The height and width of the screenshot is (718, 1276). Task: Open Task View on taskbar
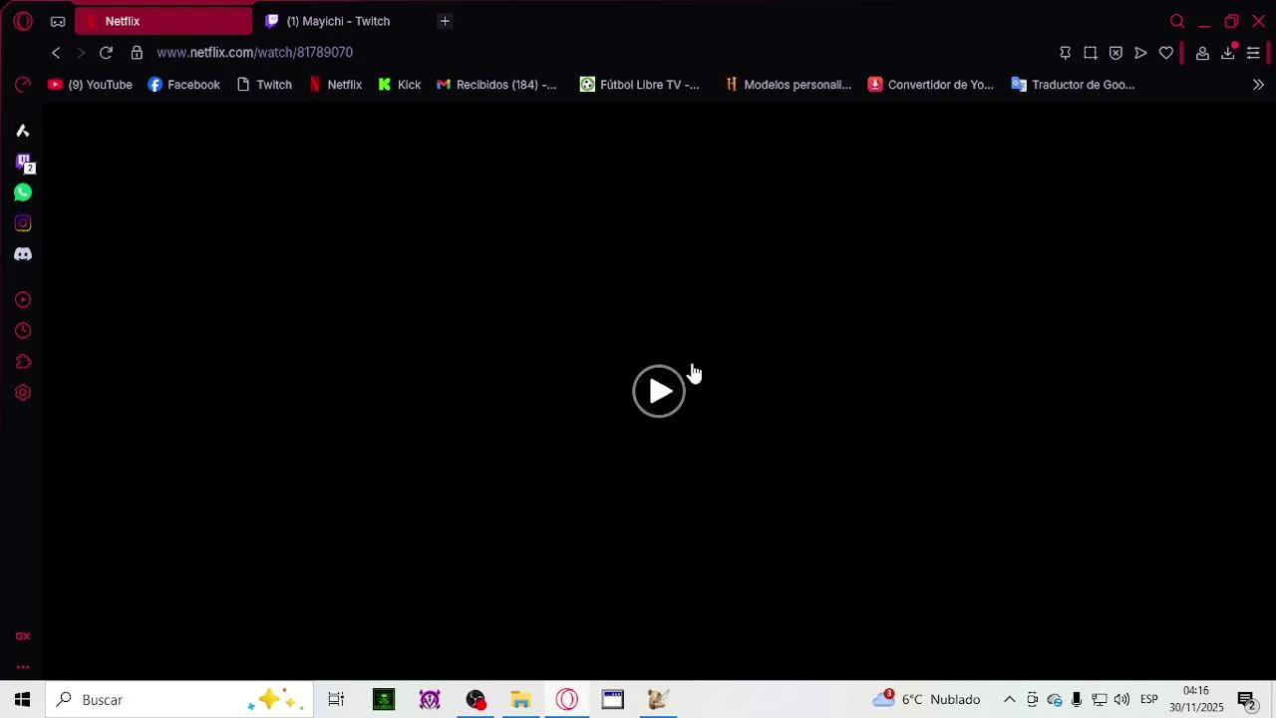336,700
